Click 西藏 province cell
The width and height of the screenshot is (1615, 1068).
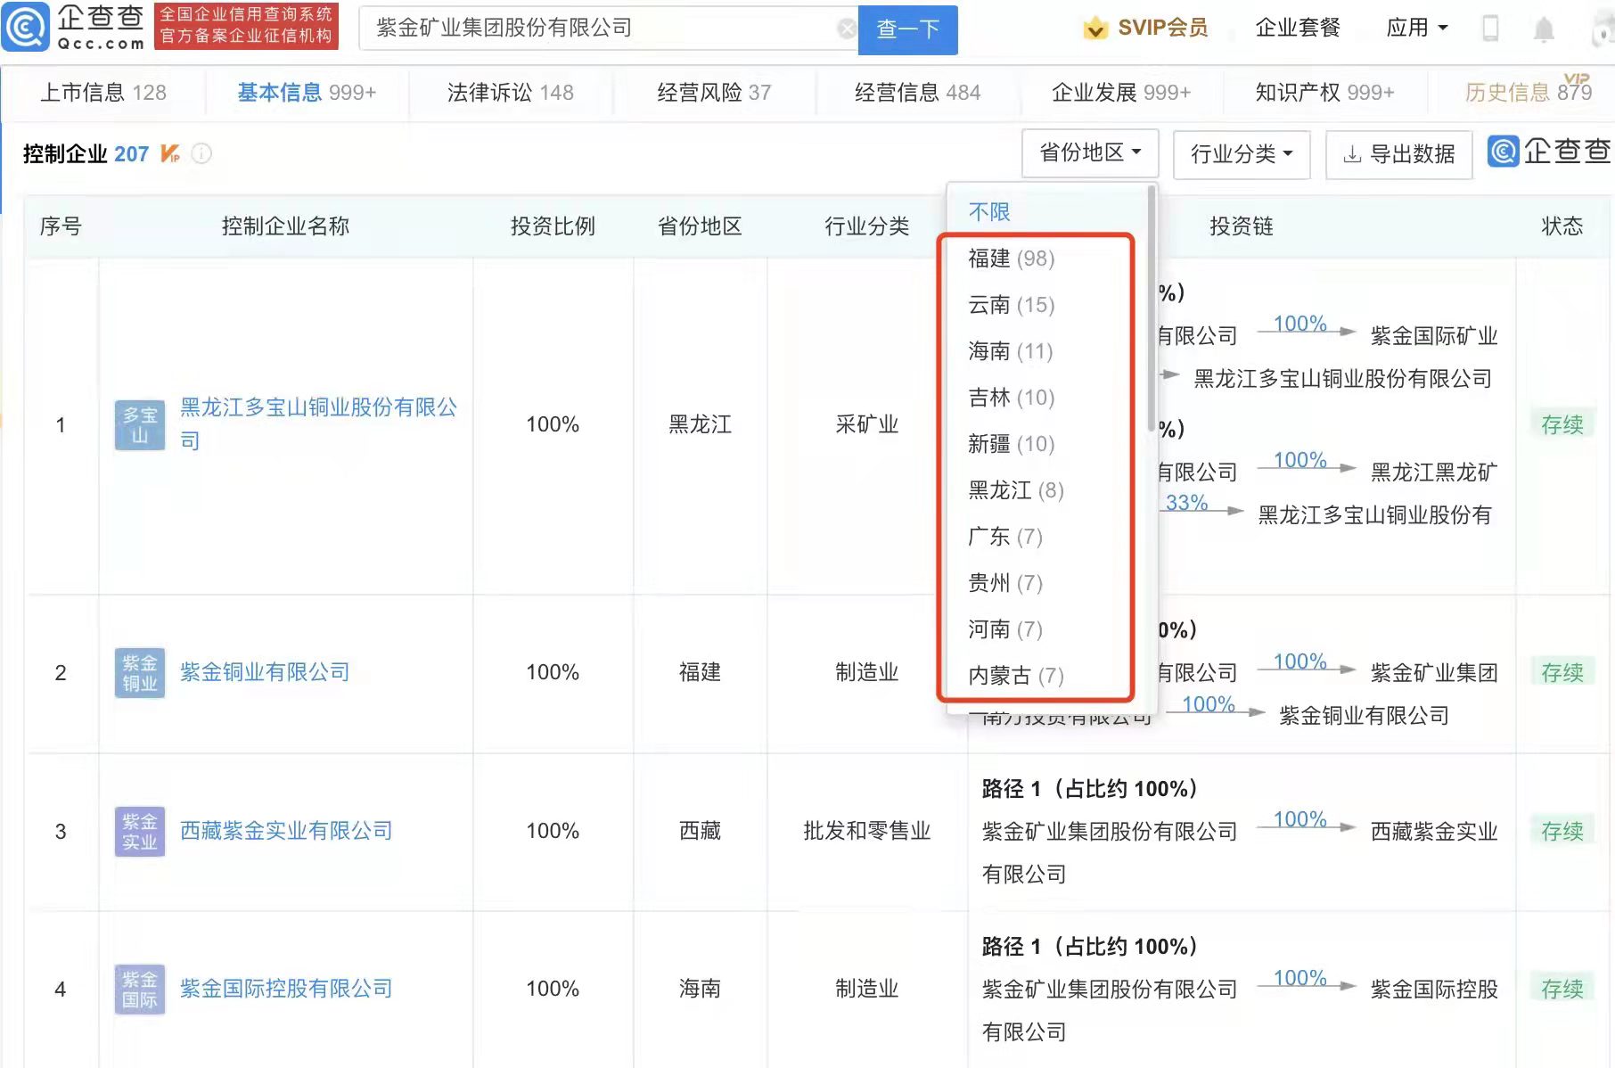click(700, 831)
